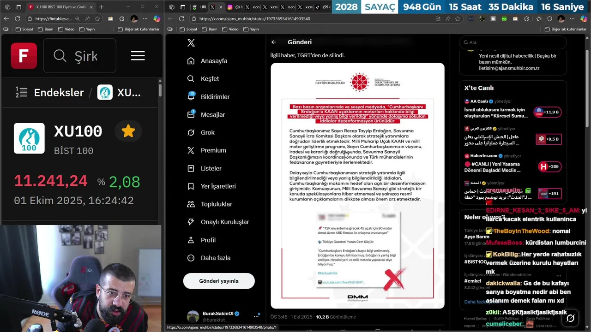Image resolution: width=591 pixels, height=332 pixels.
Task: Go back in the Fintables browser window
Action: [x=6, y=19]
